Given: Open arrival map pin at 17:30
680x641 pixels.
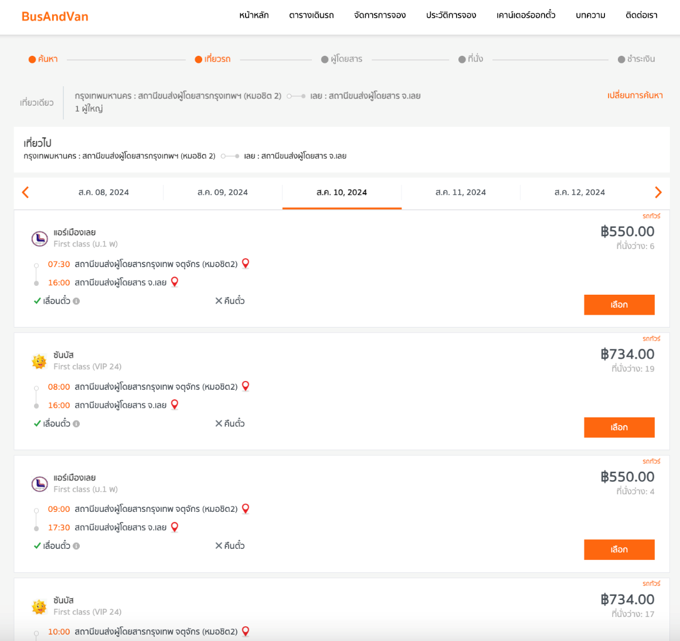Looking at the screenshot, I should pos(175,527).
